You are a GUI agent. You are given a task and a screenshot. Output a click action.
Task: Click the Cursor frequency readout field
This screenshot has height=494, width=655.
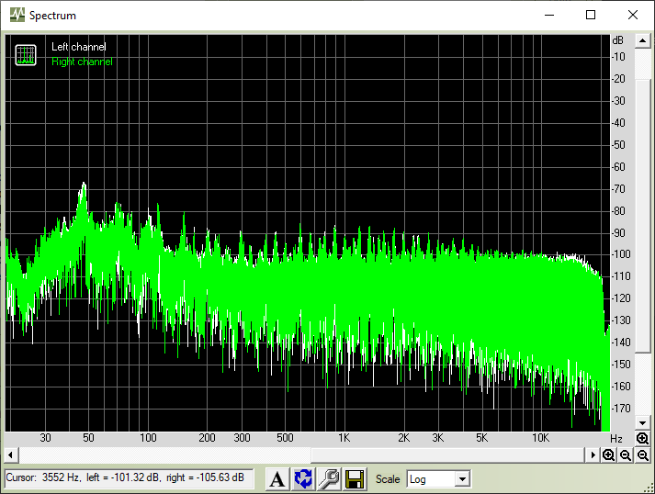(129, 477)
